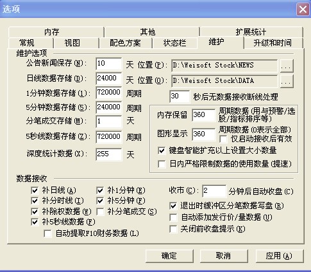The height and width of the screenshot is (272, 311).
Task: Toggle 退出时缓冲区分笔数据写盘 checkbox
Action: tap(173, 206)
